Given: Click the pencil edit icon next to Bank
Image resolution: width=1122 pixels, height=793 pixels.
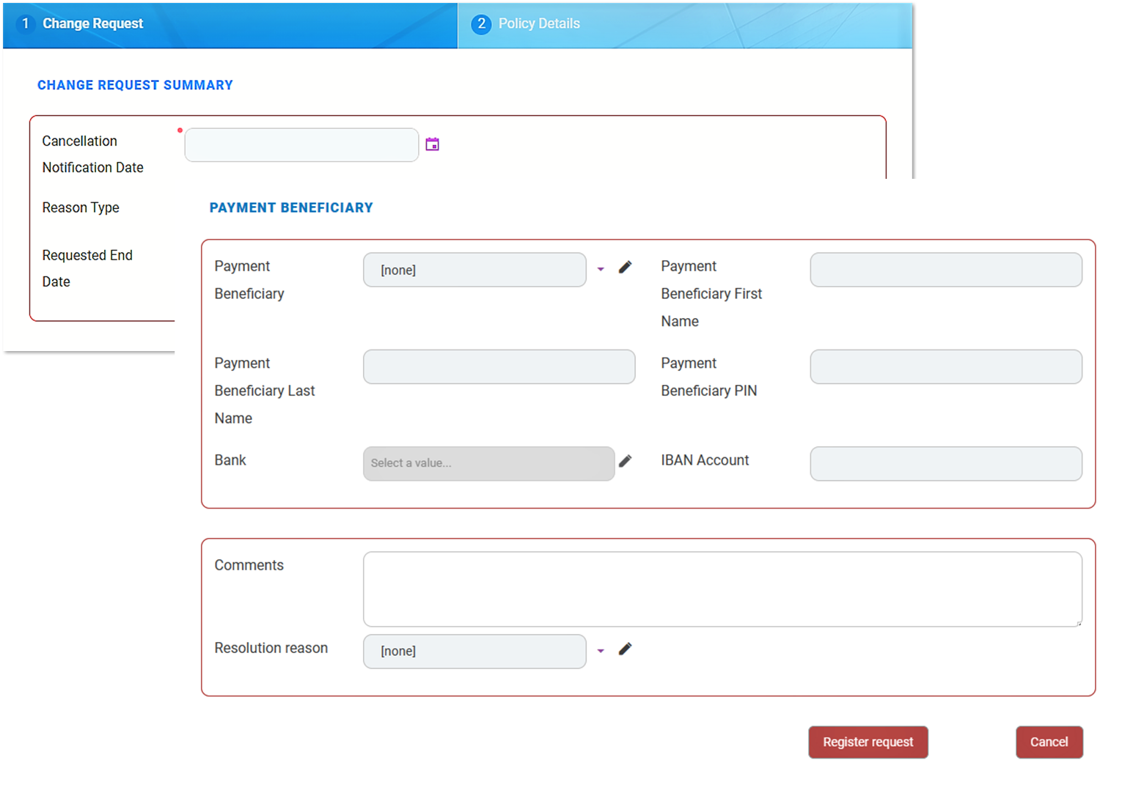Looking at the screenshot, I should click(x=625, y=461).
